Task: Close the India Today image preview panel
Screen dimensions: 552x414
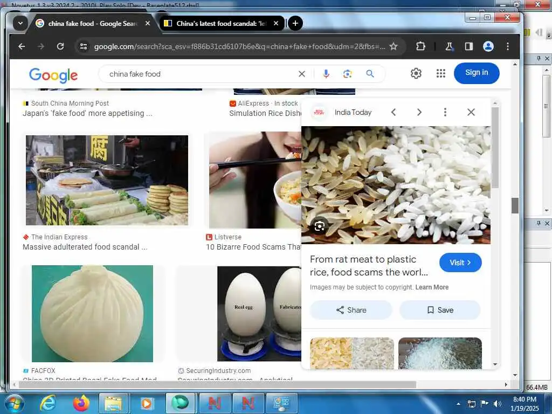Action: [471, 112]
